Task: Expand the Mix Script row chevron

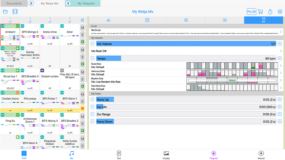Action: 281,32
